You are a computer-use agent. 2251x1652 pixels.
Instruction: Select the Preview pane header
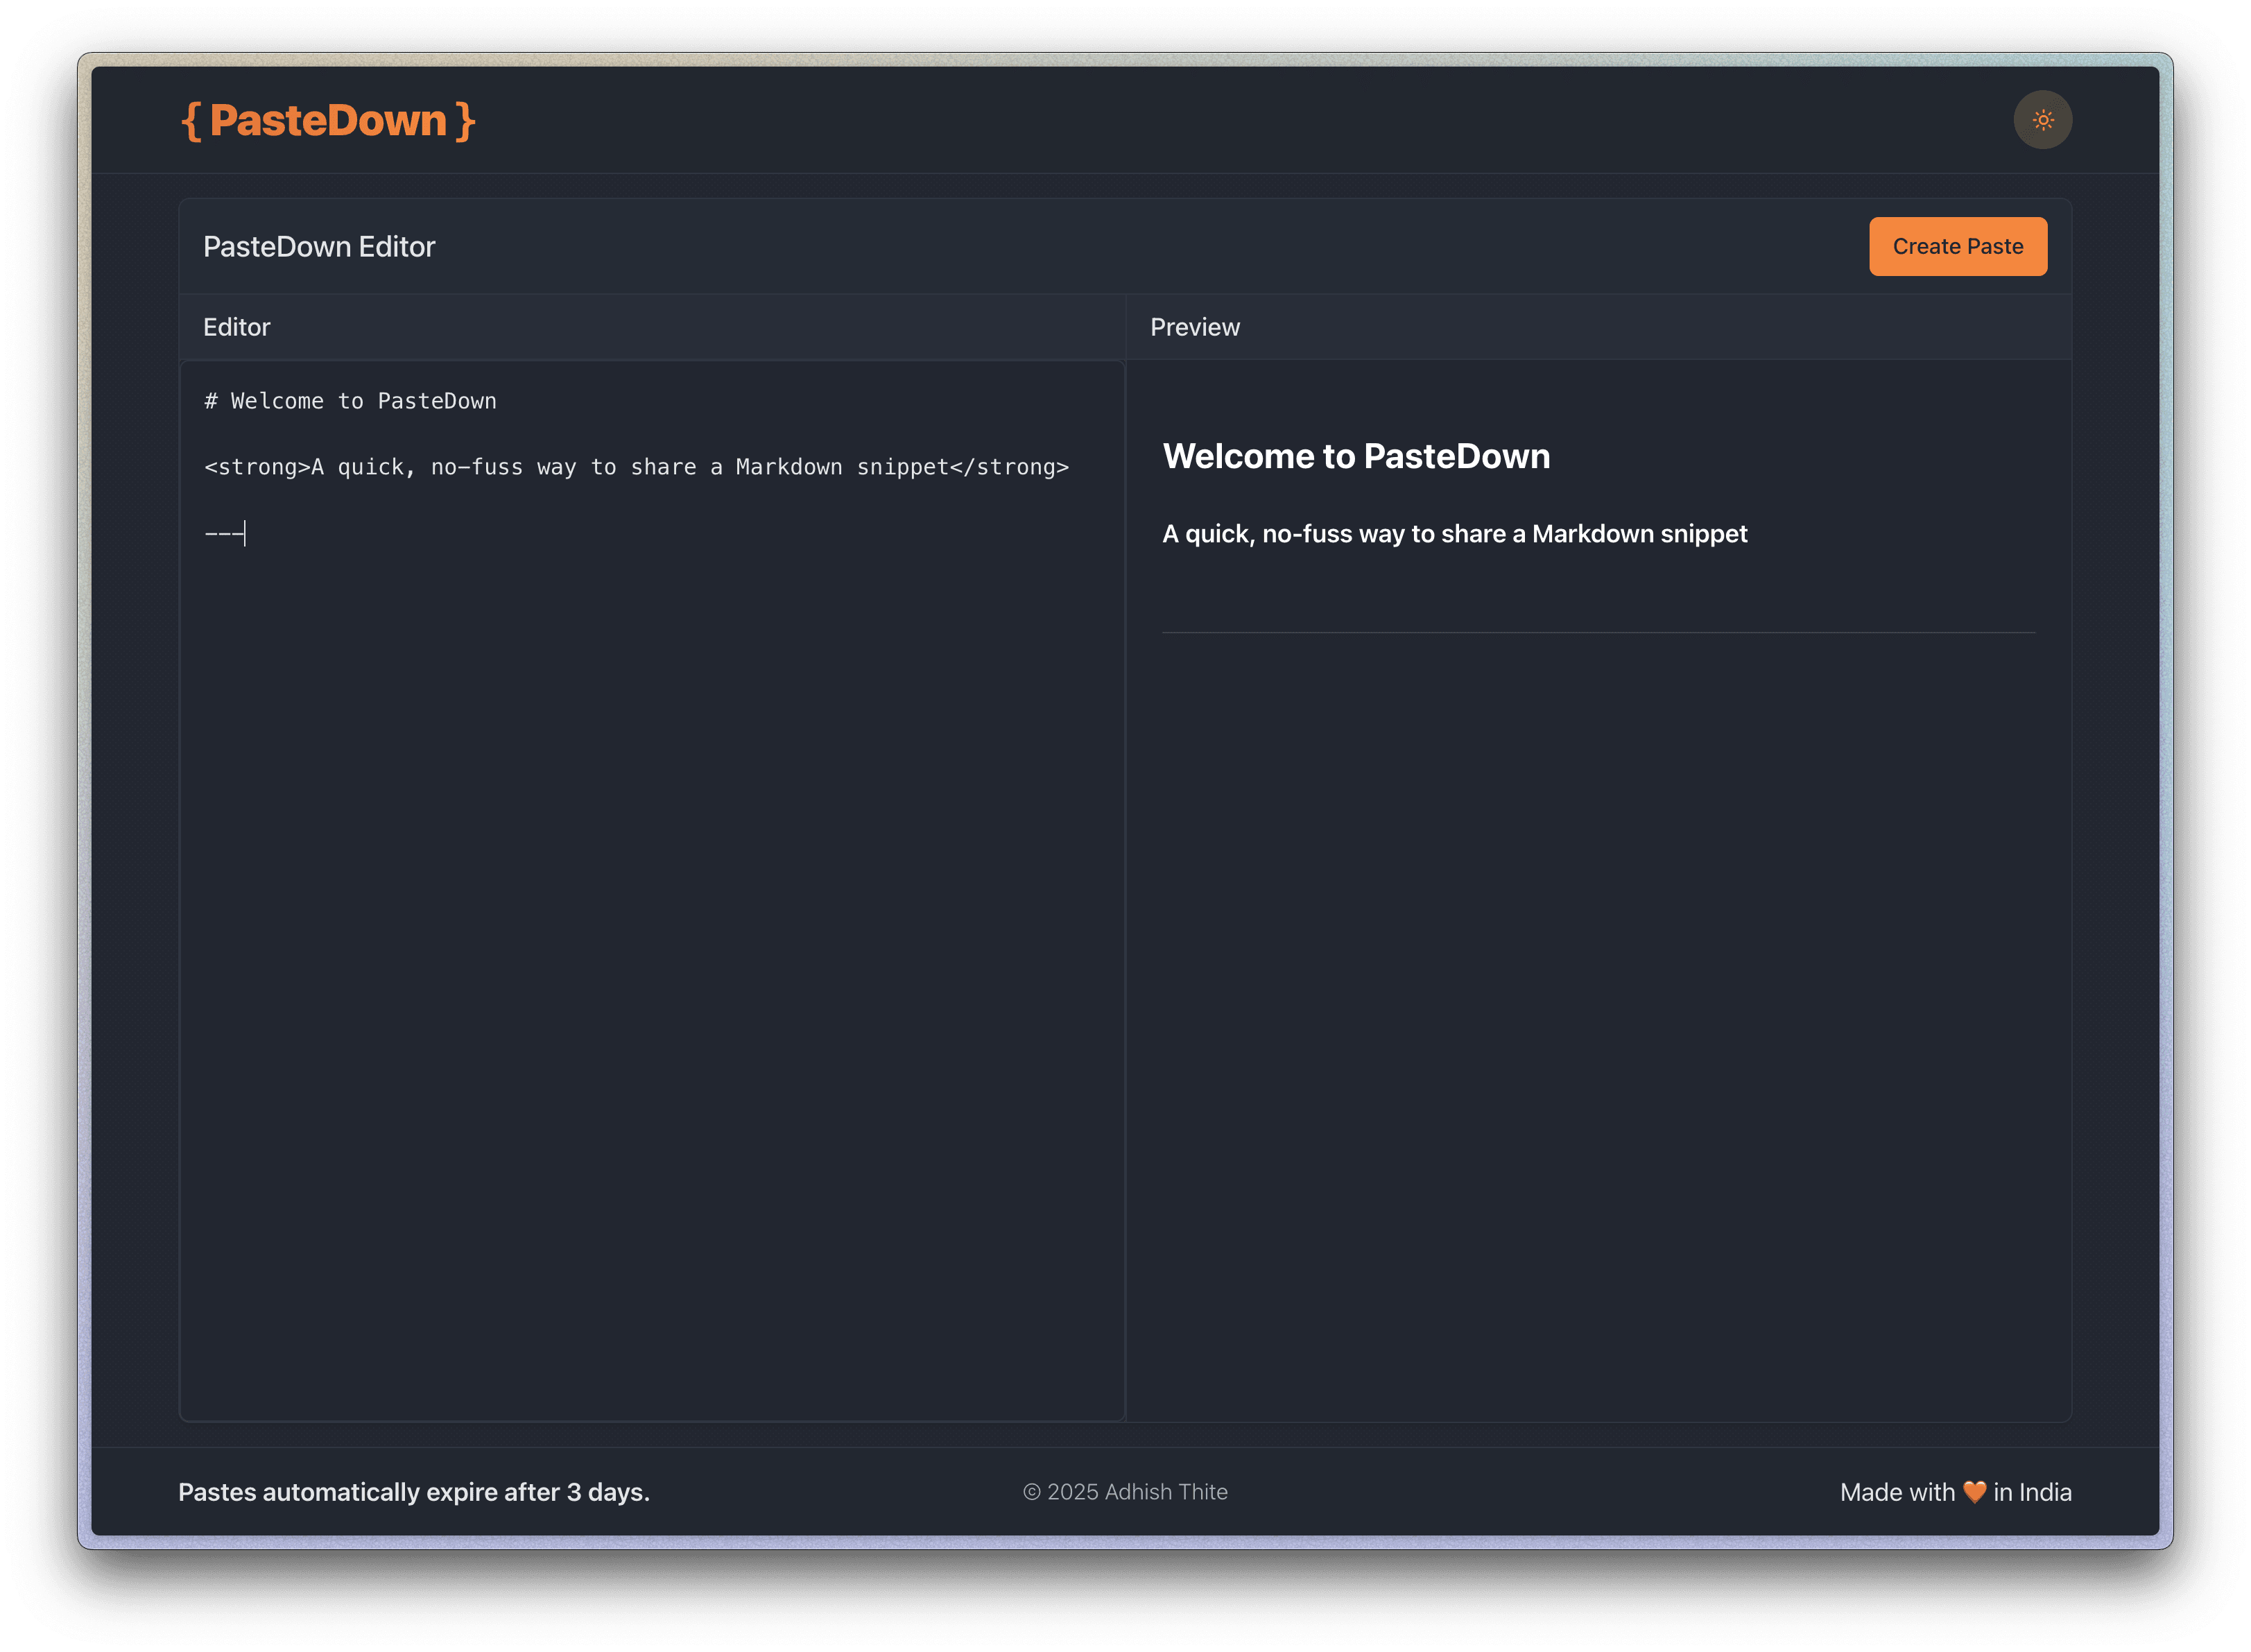[1194, 327]
